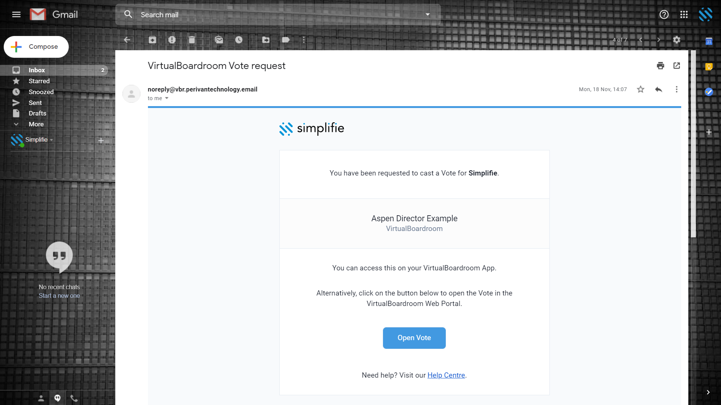This screenshot has height=405, width=721.
Task: Get add-ons plus icon
Action: pos(709,132)
